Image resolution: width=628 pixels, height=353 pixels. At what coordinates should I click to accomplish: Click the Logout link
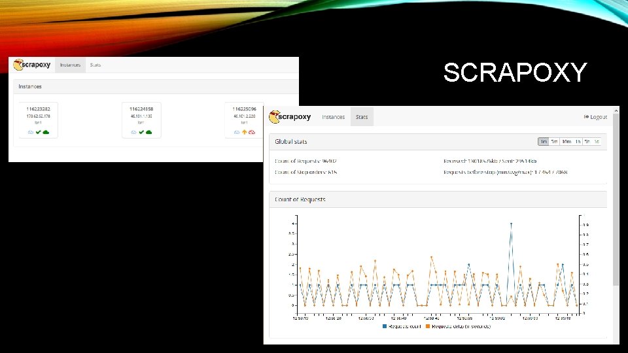[x=595, y=117]
